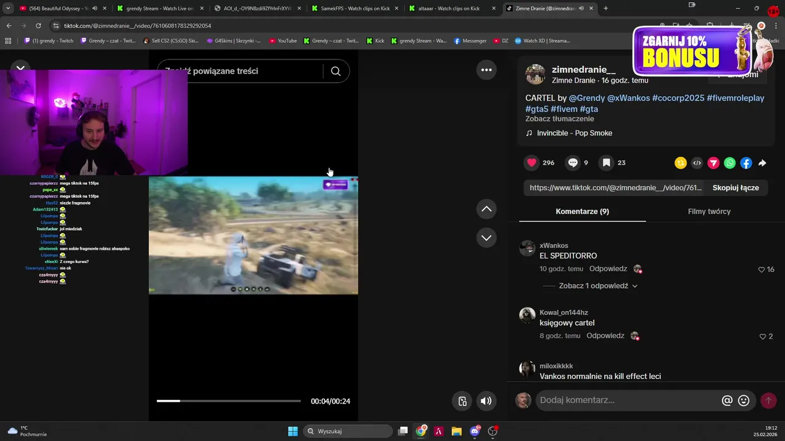This screenshot has height=441, width=785.
Task: Open comments via speech bubble icon
Action: click(573, 162)
